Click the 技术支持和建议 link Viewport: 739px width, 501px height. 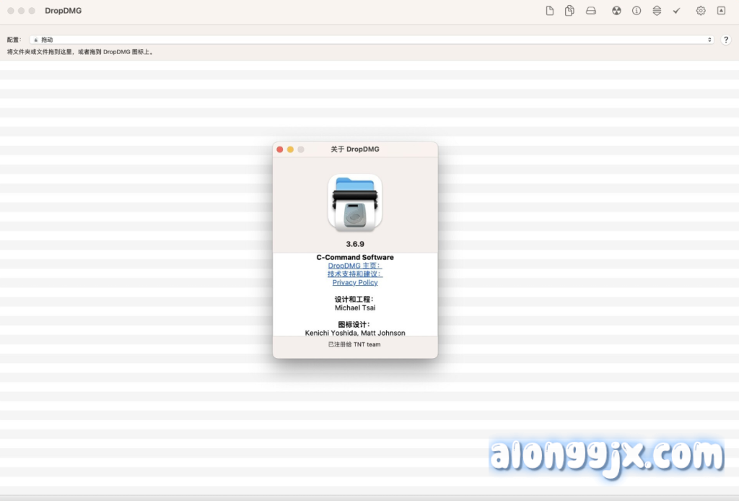(x=354, y=274)
